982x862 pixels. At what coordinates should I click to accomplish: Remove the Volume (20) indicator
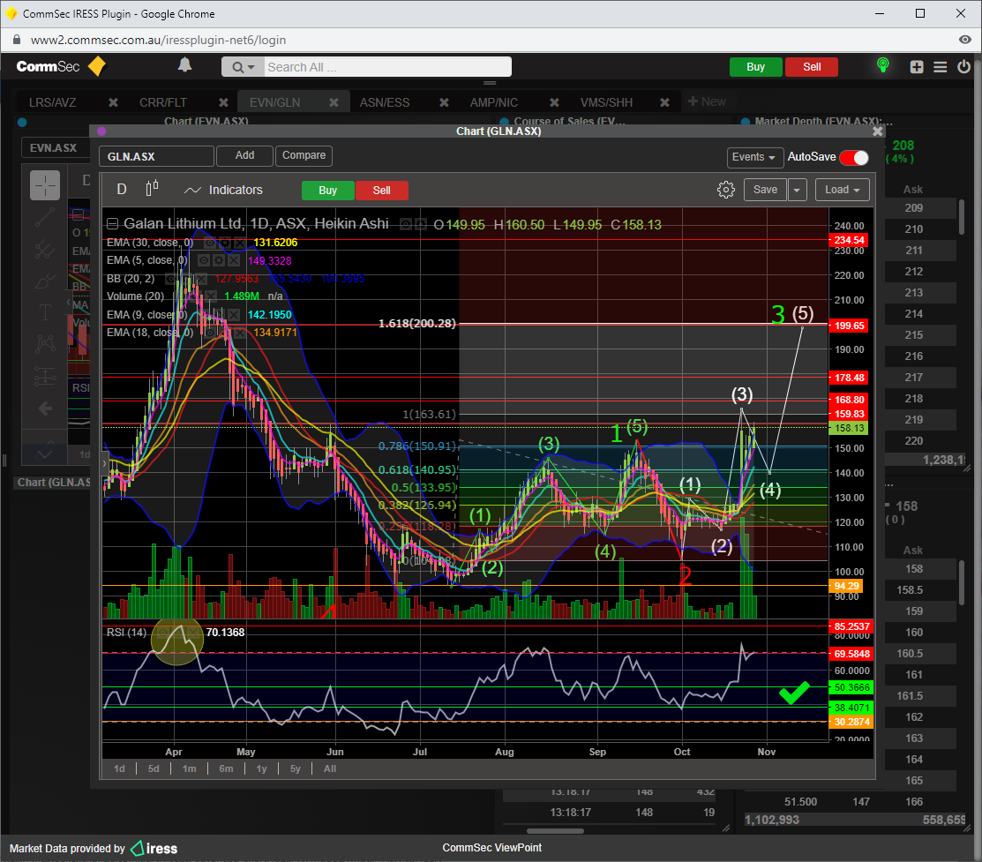click(x=210, y=296)
